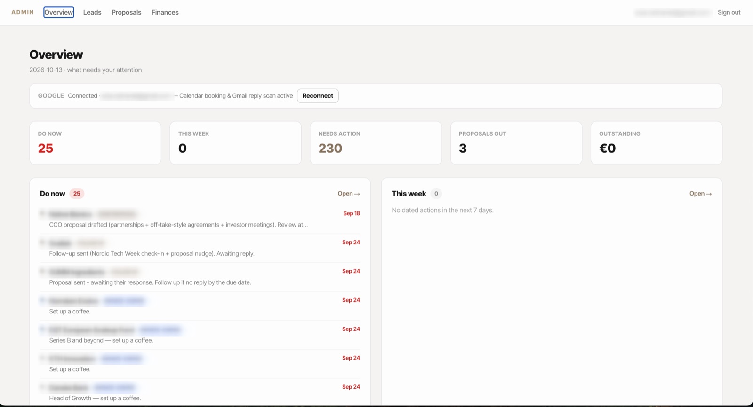Click the Sep 18 due date
The width and height of the screenshot is (753, 407).
[352, 213]
